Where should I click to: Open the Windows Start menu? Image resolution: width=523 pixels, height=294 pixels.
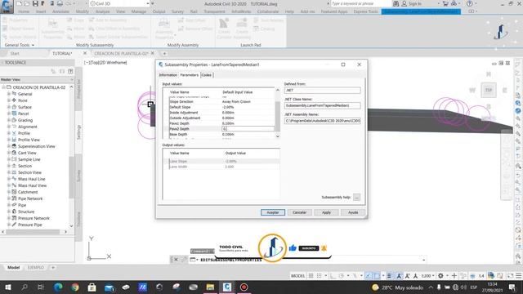(7, 287)
